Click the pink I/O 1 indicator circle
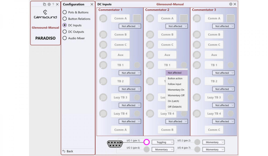 [146, 142]
